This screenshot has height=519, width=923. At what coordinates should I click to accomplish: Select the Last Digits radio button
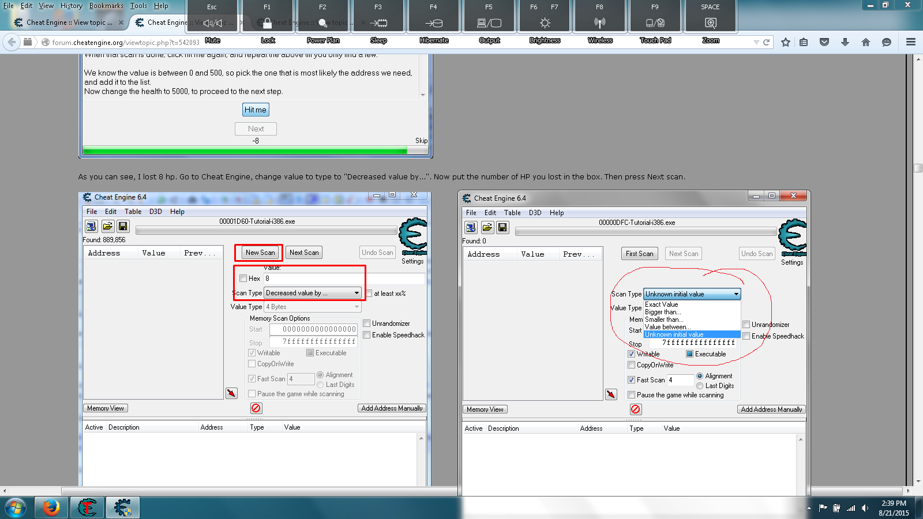click(321, 385)
